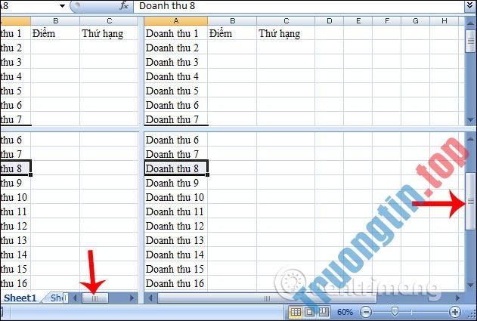Image resolution: width=477 pixels, height=321 pixels.
Task: Switch to Normal view in status bar
Action: coord(296,312)
